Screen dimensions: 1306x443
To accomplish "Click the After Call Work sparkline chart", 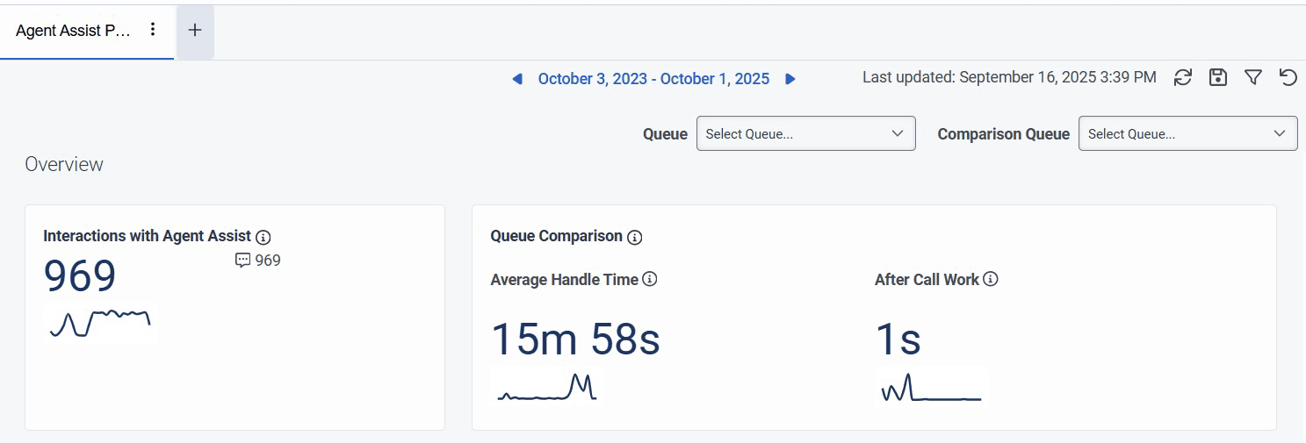I will [931, 388].
